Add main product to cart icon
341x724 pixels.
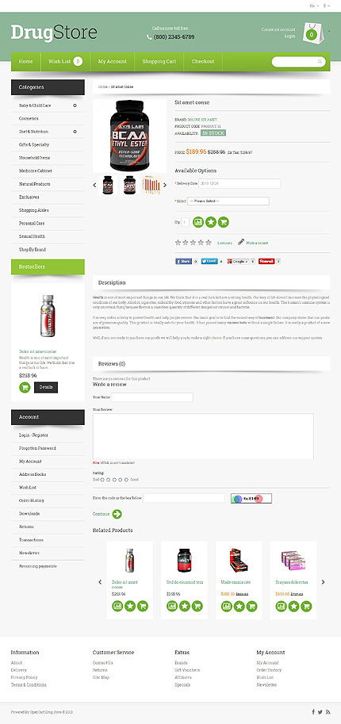click(223, 222)
